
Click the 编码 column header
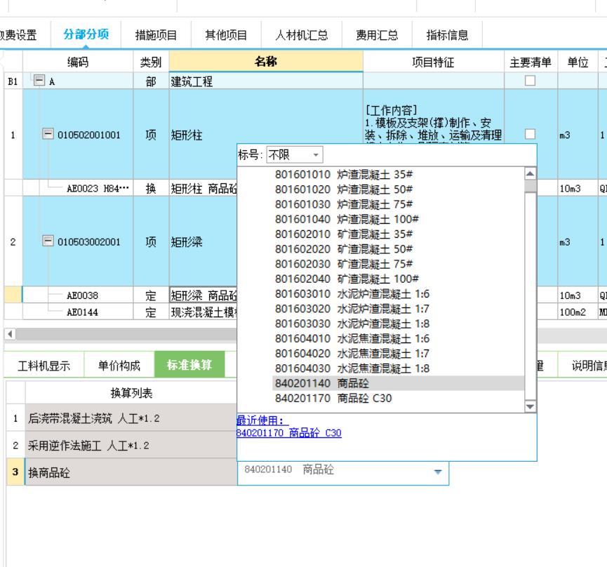click(x=78, y=62)
